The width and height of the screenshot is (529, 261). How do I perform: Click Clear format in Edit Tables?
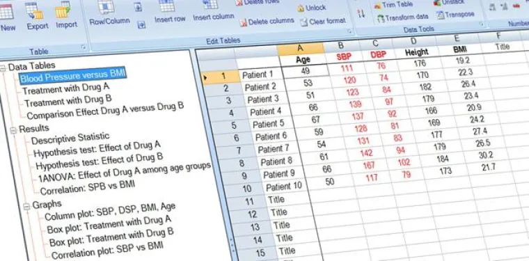click(x=323, y=22)
